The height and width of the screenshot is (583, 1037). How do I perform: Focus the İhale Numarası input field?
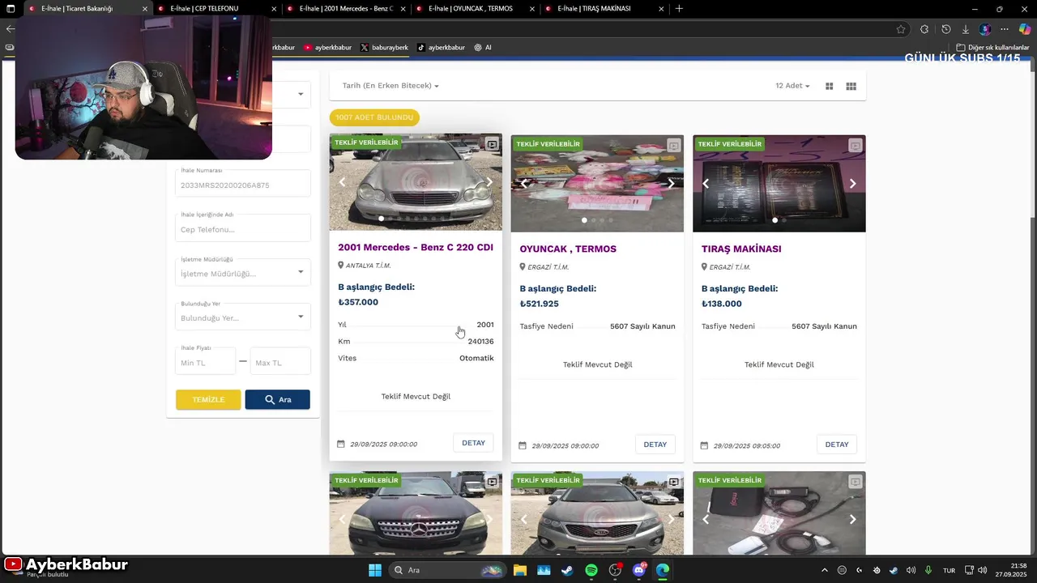tap(243, 183)
